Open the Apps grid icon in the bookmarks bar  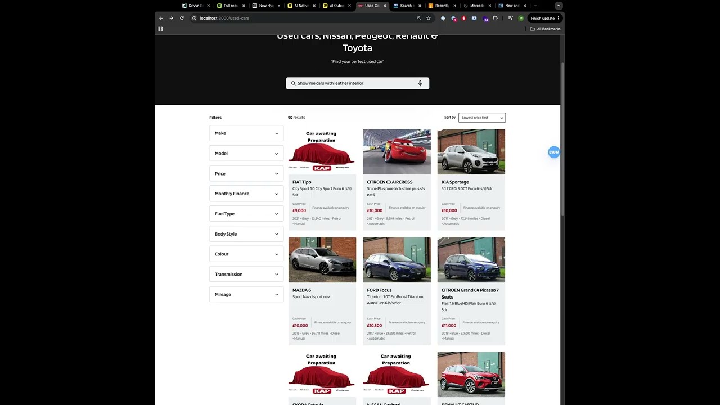click(160, 29)
